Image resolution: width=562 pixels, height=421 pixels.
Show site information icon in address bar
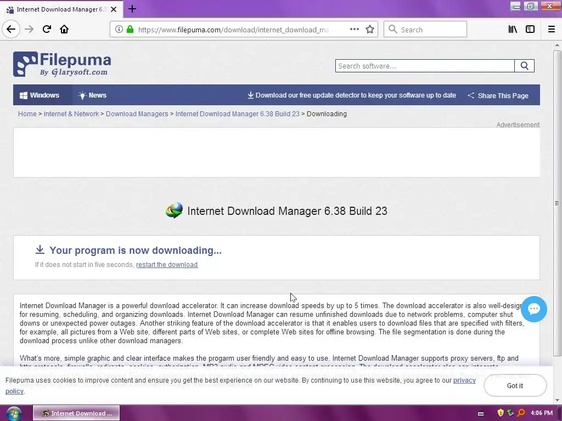(x=119, y=30)
